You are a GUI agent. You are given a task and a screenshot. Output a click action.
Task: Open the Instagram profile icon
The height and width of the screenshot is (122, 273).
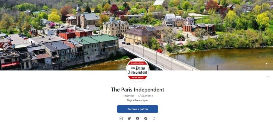[x=121, y=118]
